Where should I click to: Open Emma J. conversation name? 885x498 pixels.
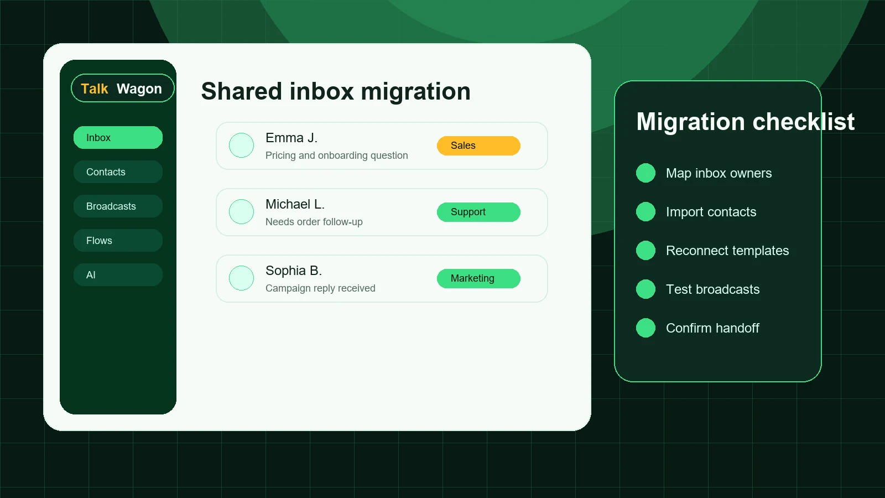pos(291,138)
